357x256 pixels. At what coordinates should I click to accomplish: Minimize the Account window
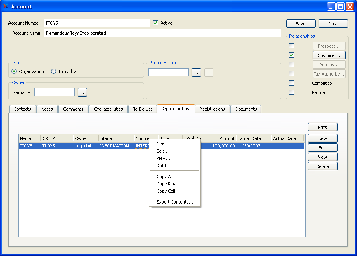[331, 6]
